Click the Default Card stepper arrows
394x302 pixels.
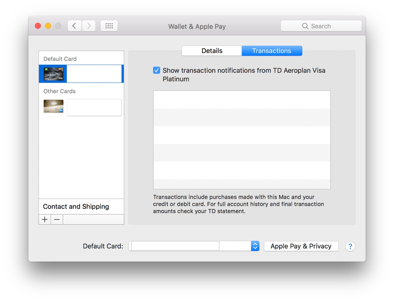point(255,246)
